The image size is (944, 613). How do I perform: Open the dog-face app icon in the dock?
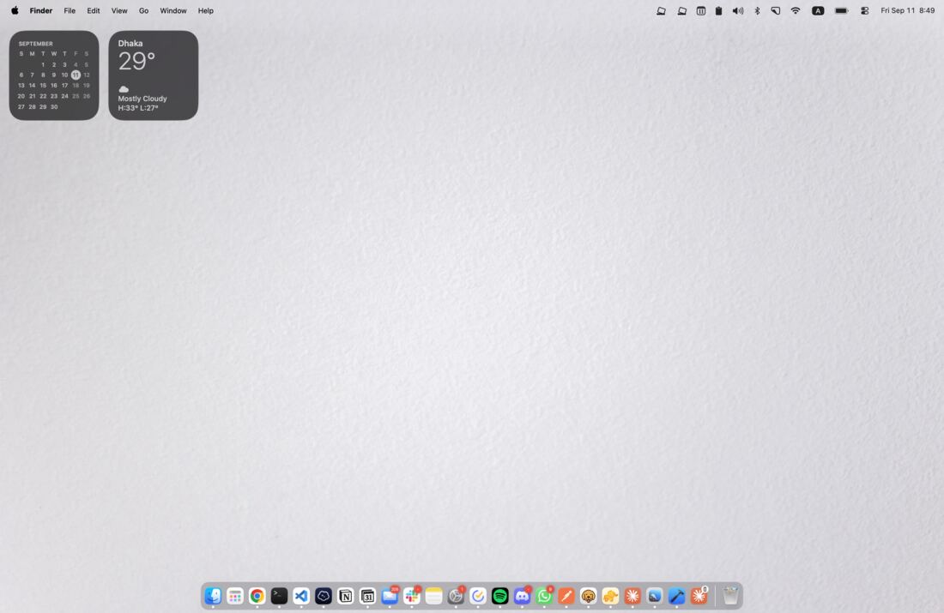588,596
